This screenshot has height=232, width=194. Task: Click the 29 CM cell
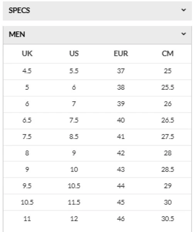pyautogui.click(x=168, y=186)
